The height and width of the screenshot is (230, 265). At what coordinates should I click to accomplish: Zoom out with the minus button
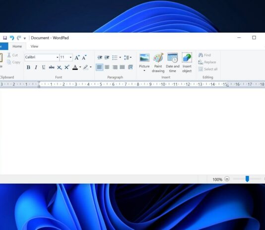click(227, 179)
